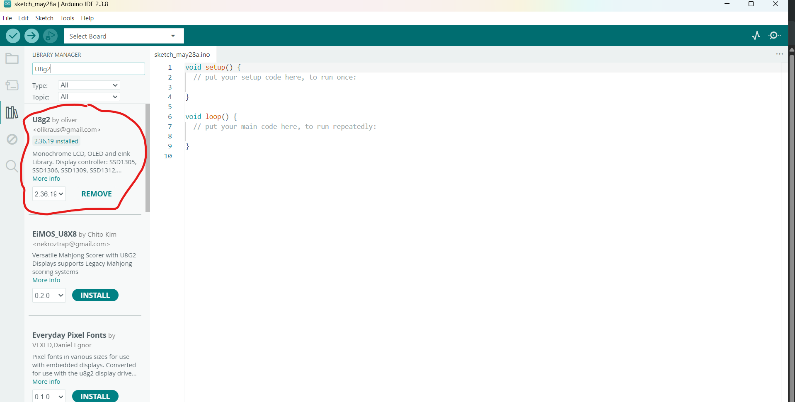Viewport: 795px width, 402px height.
Task: Open the Boards Manager sidebar icon
Action: 12,85
